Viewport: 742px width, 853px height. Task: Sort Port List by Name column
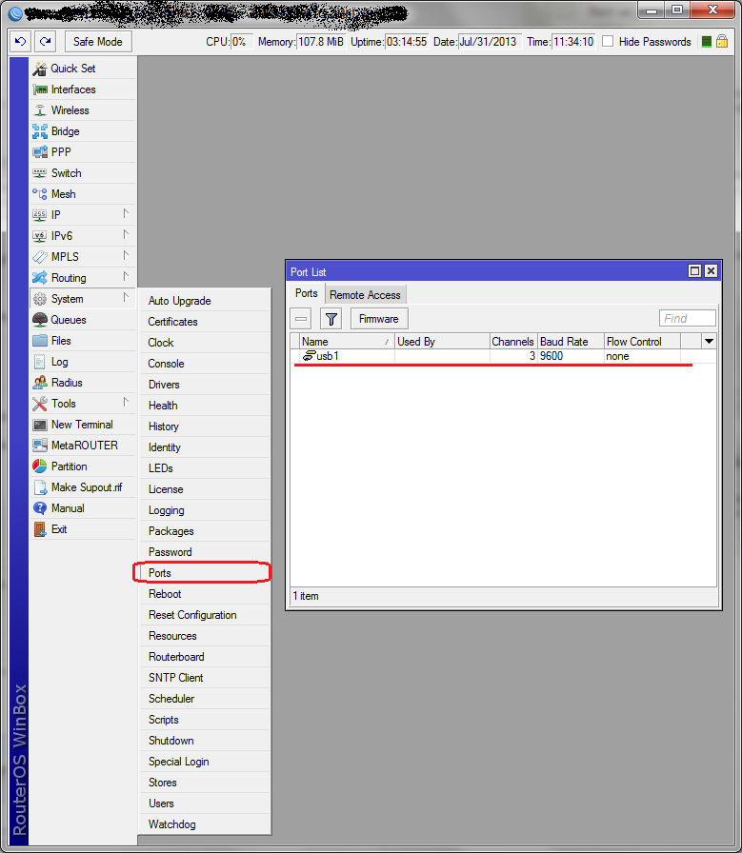click(347, 342)
